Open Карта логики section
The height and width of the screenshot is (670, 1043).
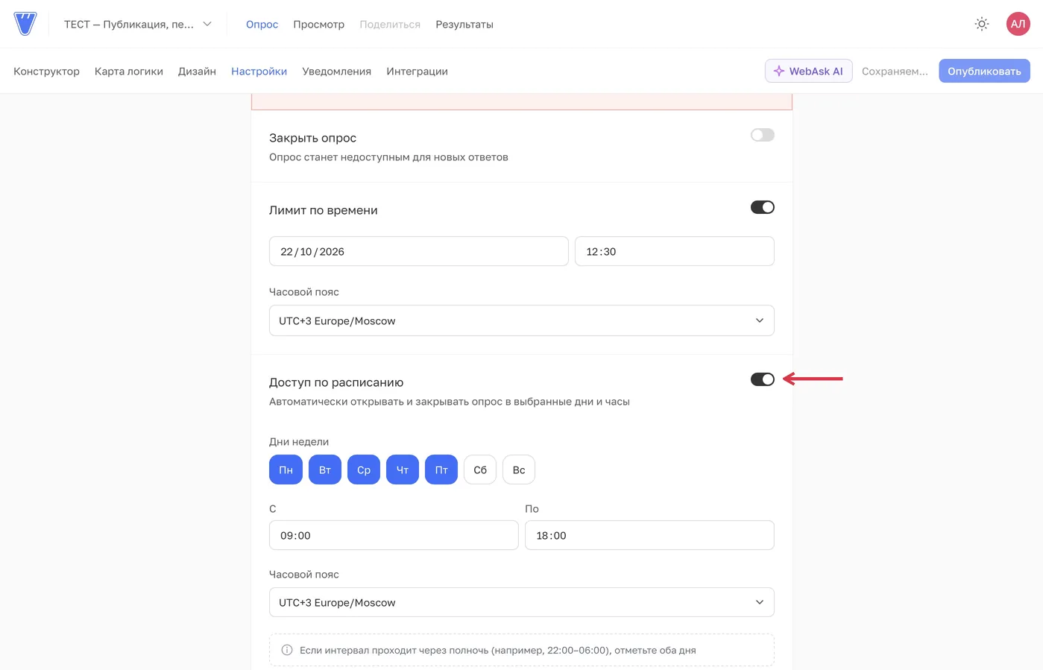coord(129,71)
